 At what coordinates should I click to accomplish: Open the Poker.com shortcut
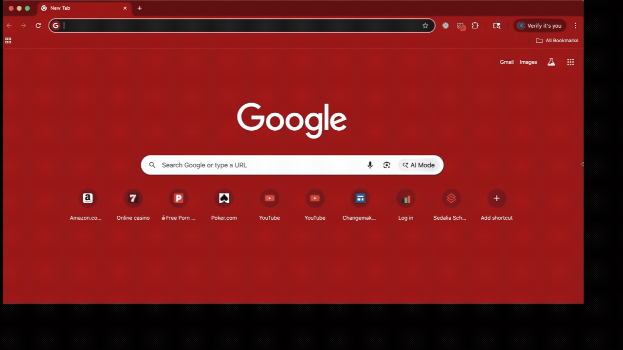click(224, 205)
